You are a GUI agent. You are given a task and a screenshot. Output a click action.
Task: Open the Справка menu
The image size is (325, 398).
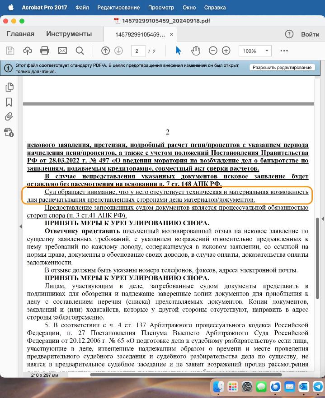pyautogui.click(x=215, y=7)
